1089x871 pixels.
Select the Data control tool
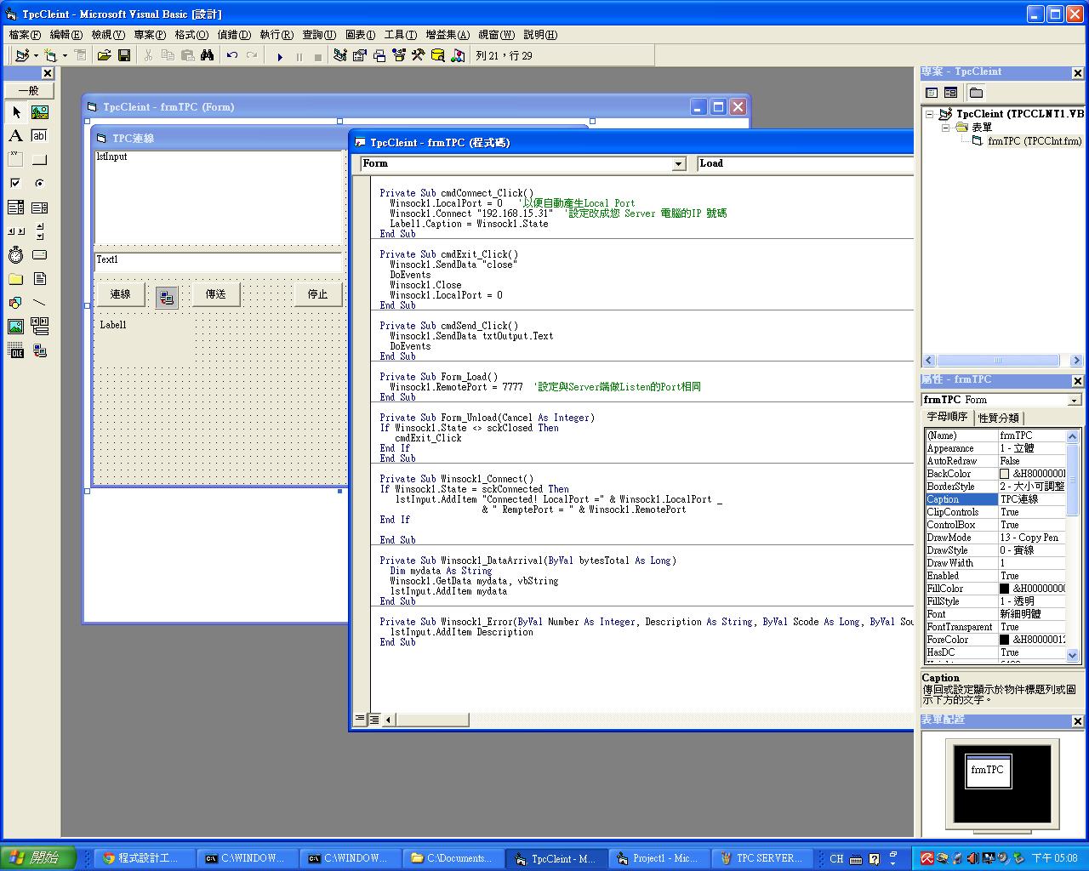point(40,327)
